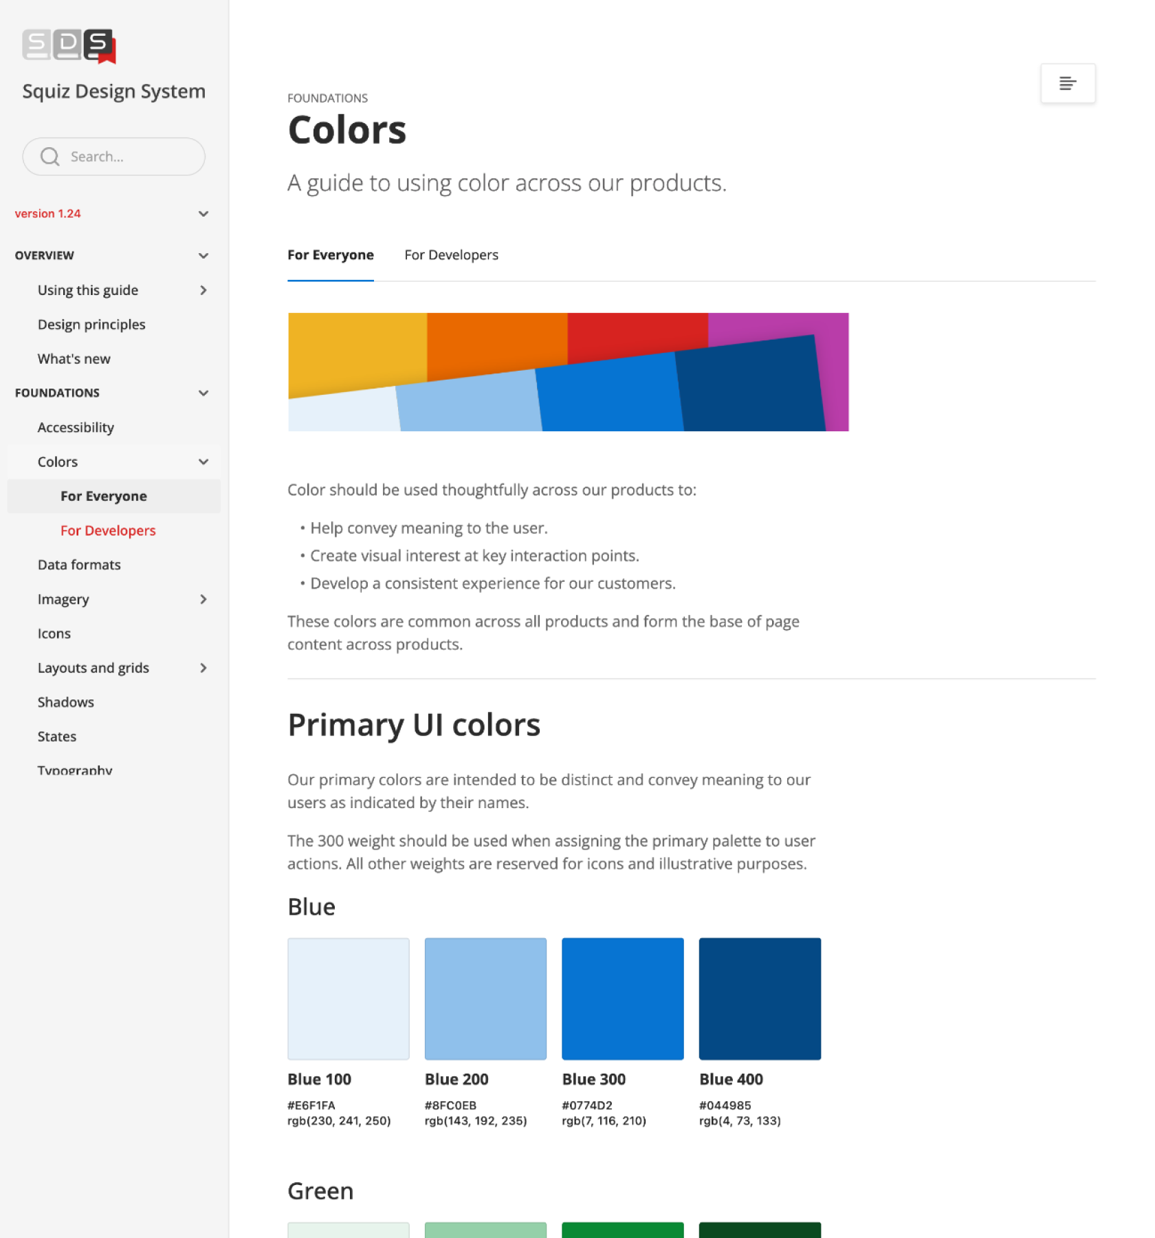The width and height of the screenshot is (1155, 1238).
Task: Open Design principles page
Action: point(91,325)
